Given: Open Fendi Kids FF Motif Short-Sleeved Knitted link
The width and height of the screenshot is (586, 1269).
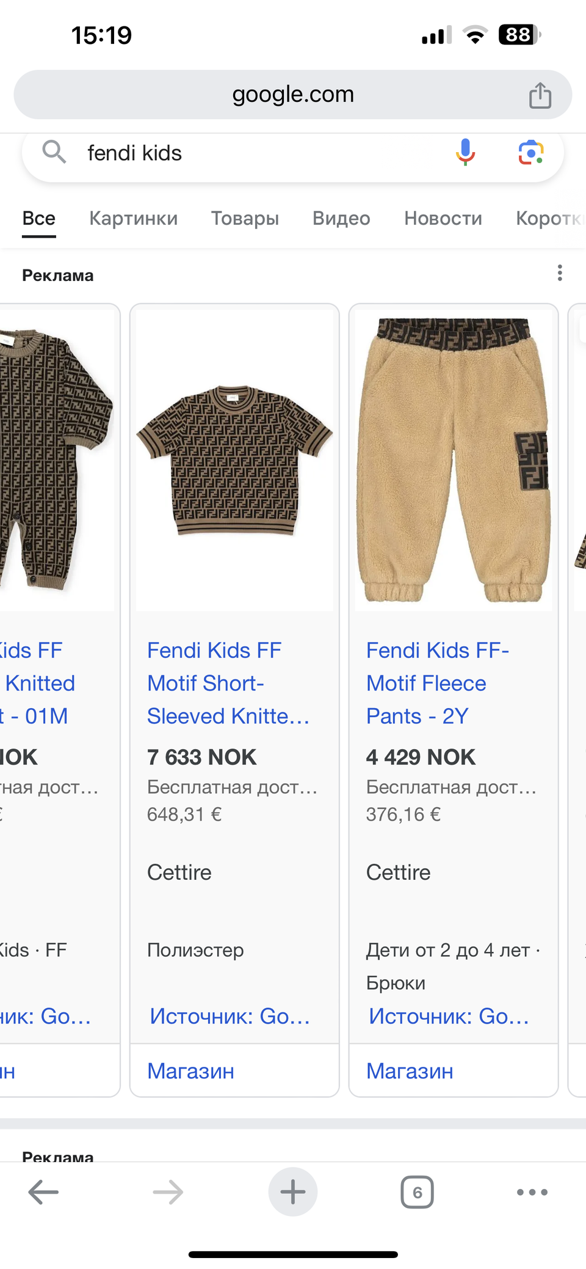Looking at the screenshot, I should click(x=228, y=683).
